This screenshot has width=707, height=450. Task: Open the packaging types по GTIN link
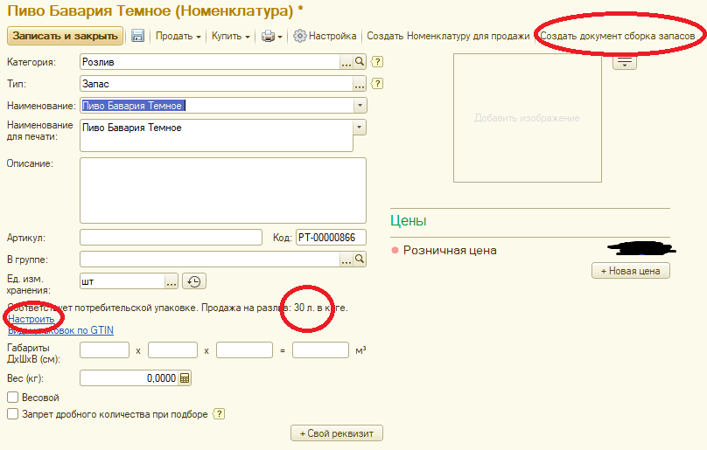coord(60,330)
